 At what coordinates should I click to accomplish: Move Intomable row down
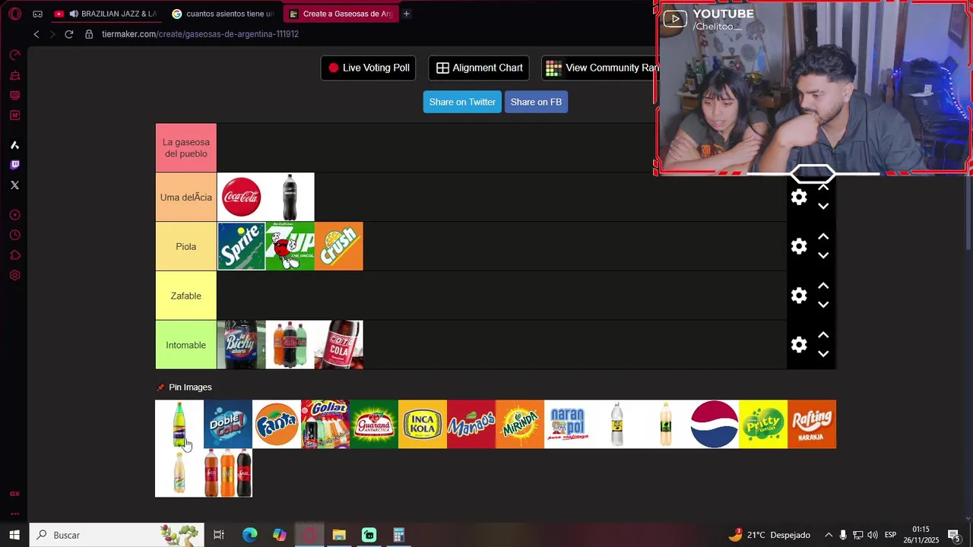[x=823, y=354]
